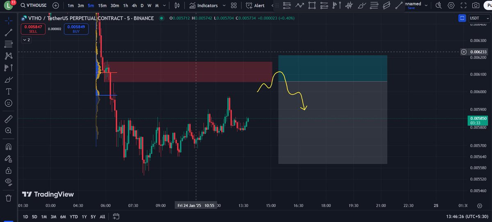Switch to the 1m timeframe
Screen dimensions: 492x222
(71, 6)
